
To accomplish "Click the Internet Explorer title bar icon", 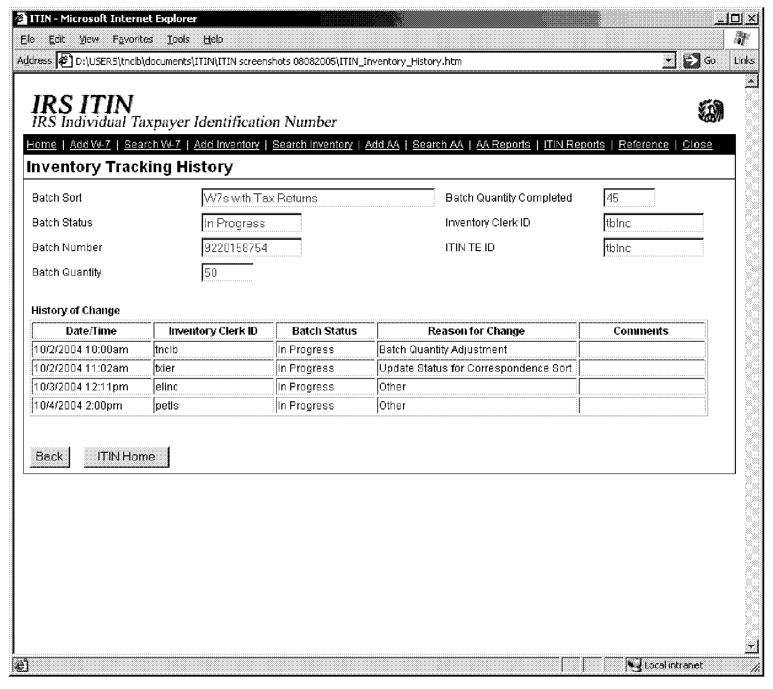I will [x=21, y=19].
